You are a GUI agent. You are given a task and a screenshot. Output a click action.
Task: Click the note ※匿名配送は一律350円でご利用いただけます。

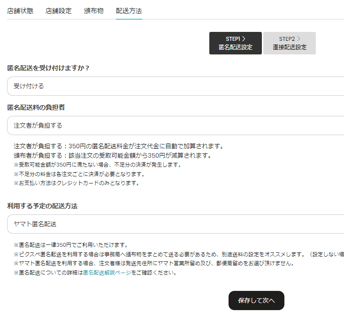71,245
